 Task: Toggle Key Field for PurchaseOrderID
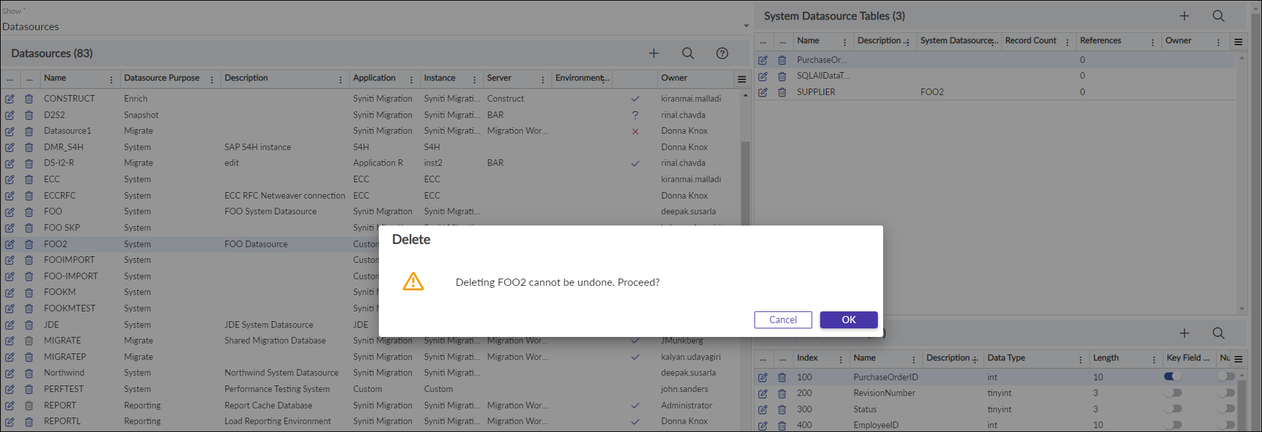tap(1173, 376)
